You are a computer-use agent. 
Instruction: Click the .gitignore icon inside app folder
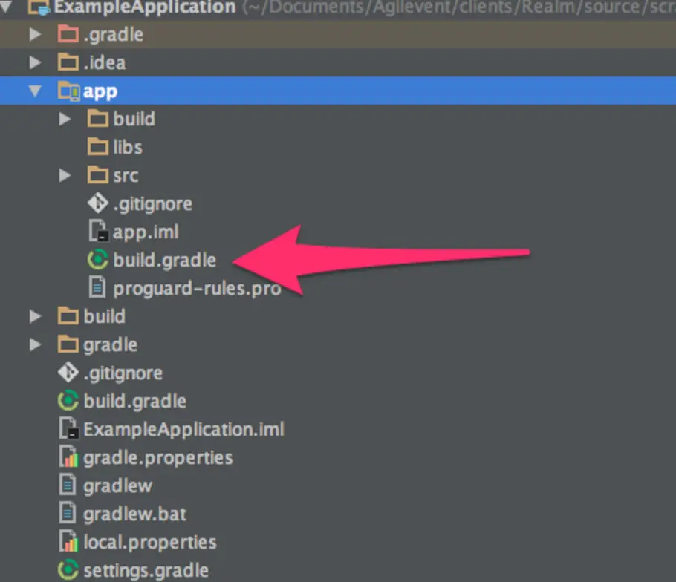(x=98, y=203)
